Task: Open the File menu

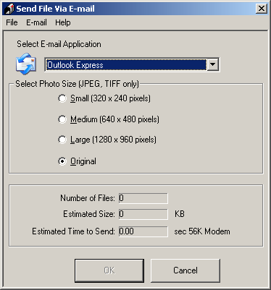Action: click(x=12, y=22)
